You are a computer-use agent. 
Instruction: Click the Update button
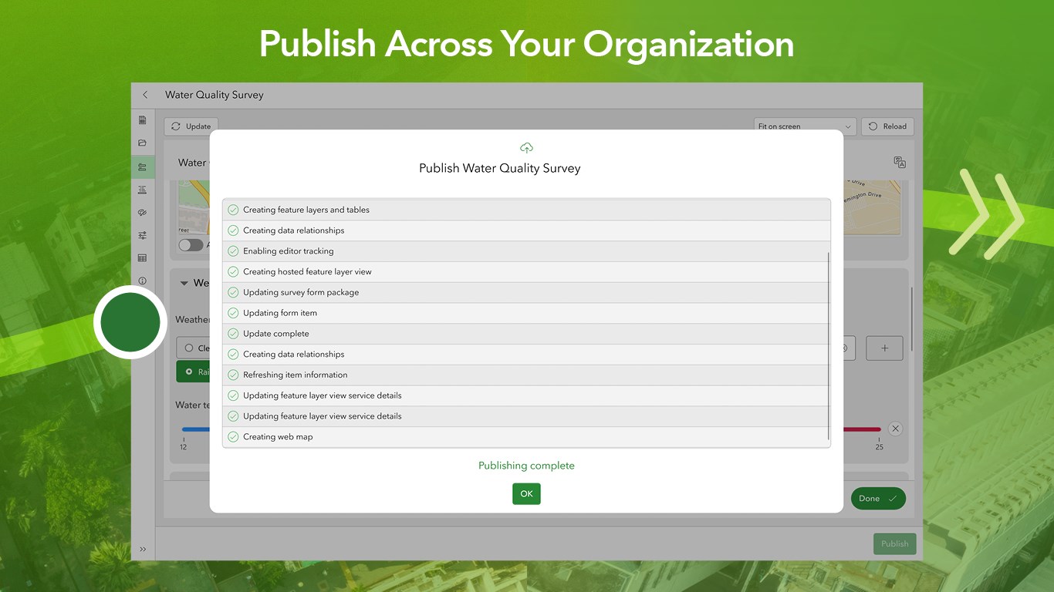coord(191,126)
